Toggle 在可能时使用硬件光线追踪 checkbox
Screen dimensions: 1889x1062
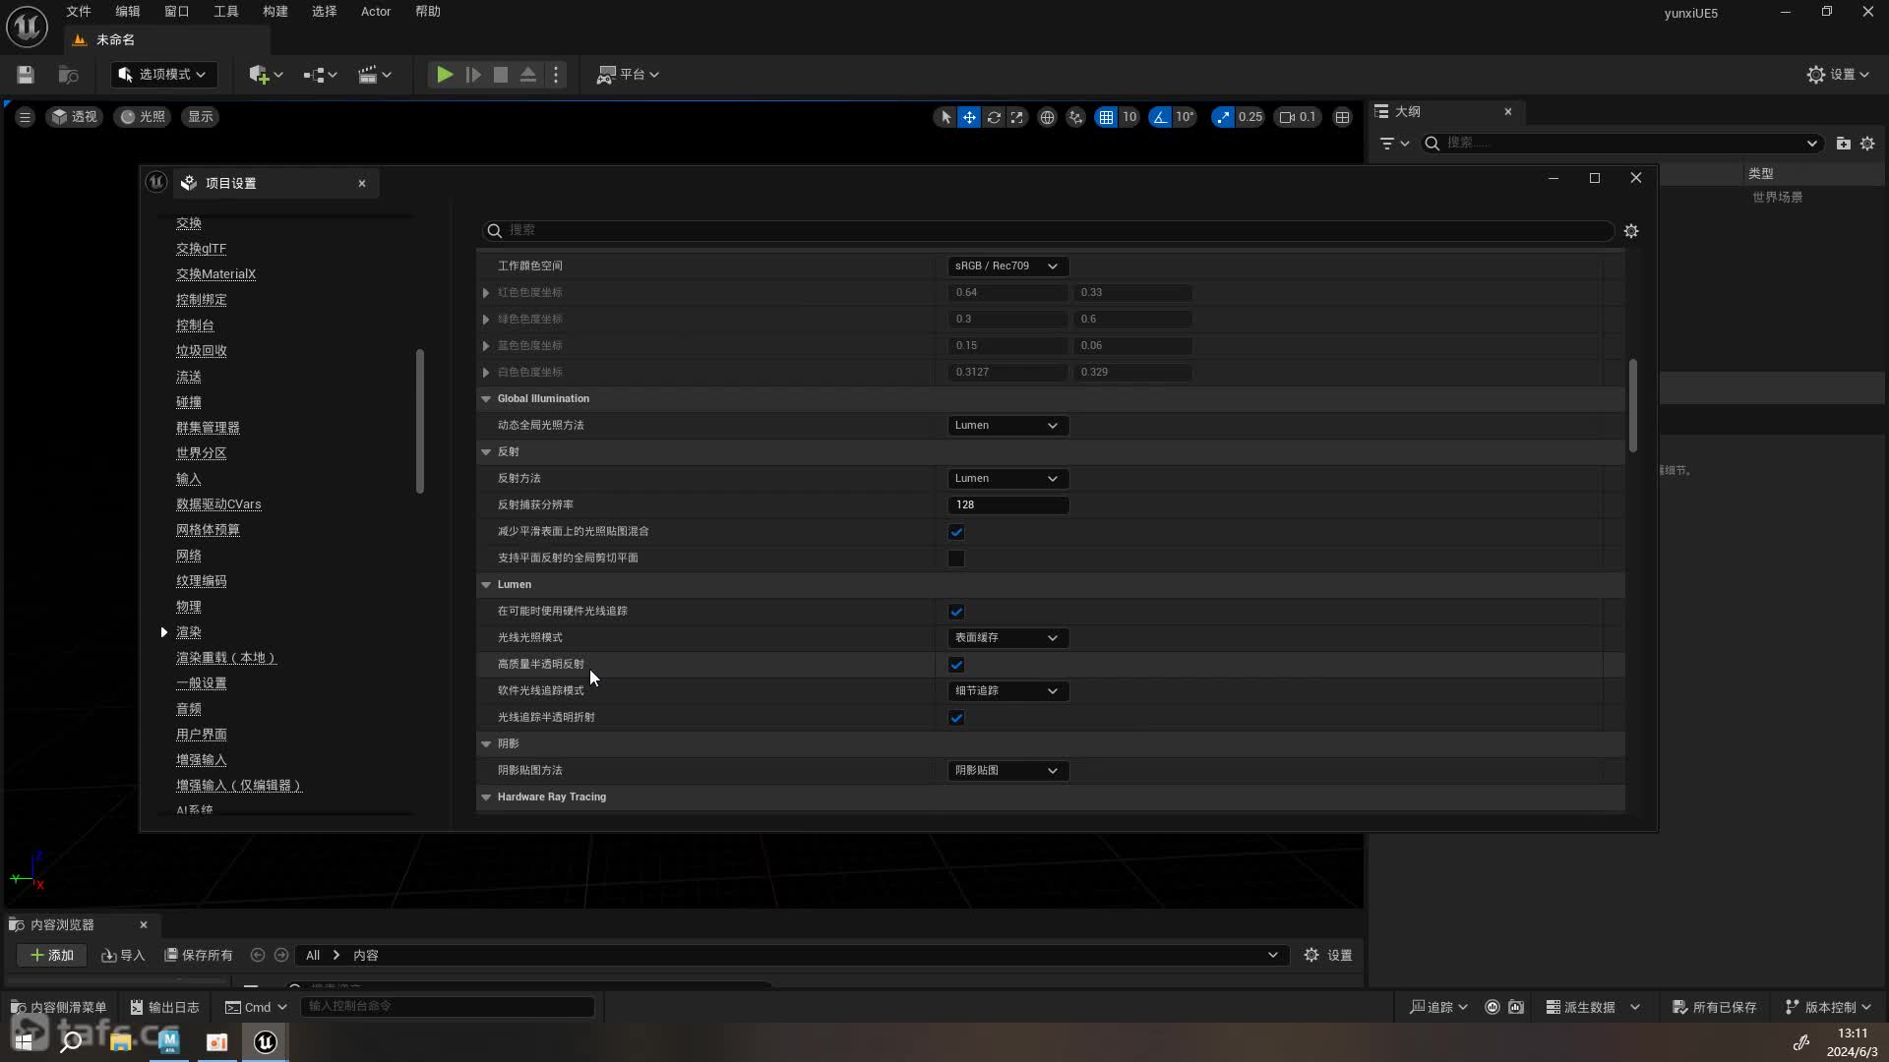[x=956, y=612]
